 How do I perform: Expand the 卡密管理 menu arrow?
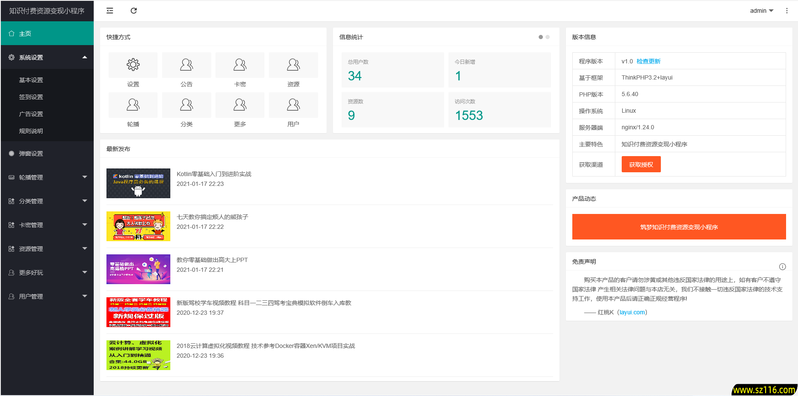click(85, 225)
